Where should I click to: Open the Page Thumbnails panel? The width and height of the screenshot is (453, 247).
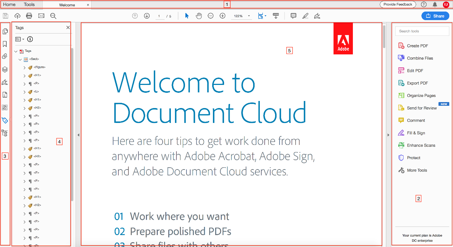coord(5,31)
